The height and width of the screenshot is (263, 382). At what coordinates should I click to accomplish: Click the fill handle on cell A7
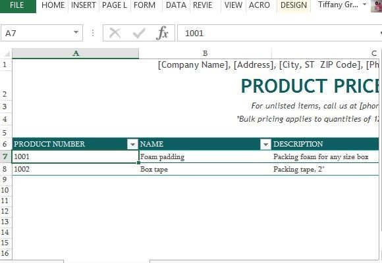point(138,162)
